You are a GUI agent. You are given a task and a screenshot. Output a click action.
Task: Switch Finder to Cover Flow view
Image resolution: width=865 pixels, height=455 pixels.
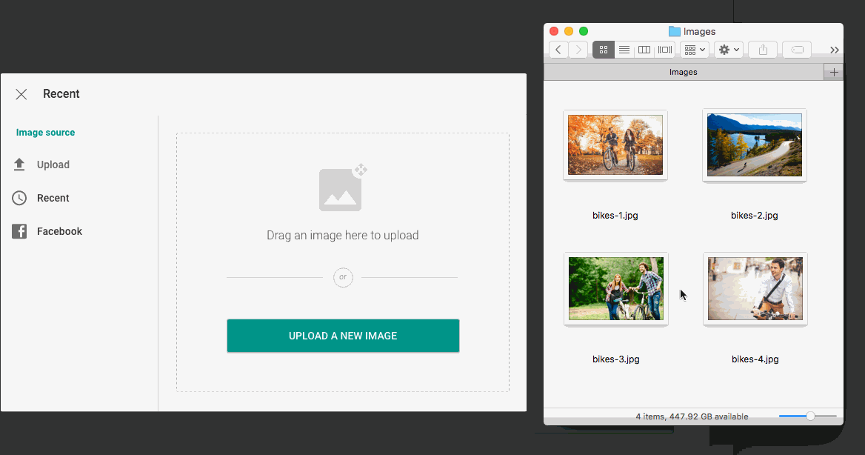(x=665, y=50)
